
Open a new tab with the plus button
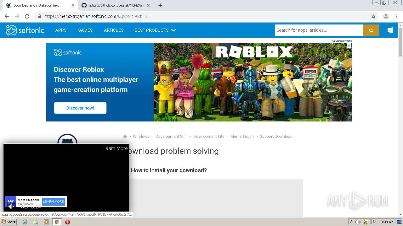[x=160, y=5]
